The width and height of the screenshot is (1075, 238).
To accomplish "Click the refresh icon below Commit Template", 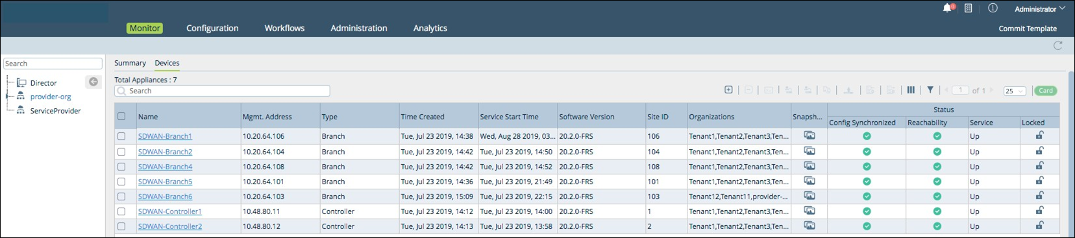I will point(1057,45).
